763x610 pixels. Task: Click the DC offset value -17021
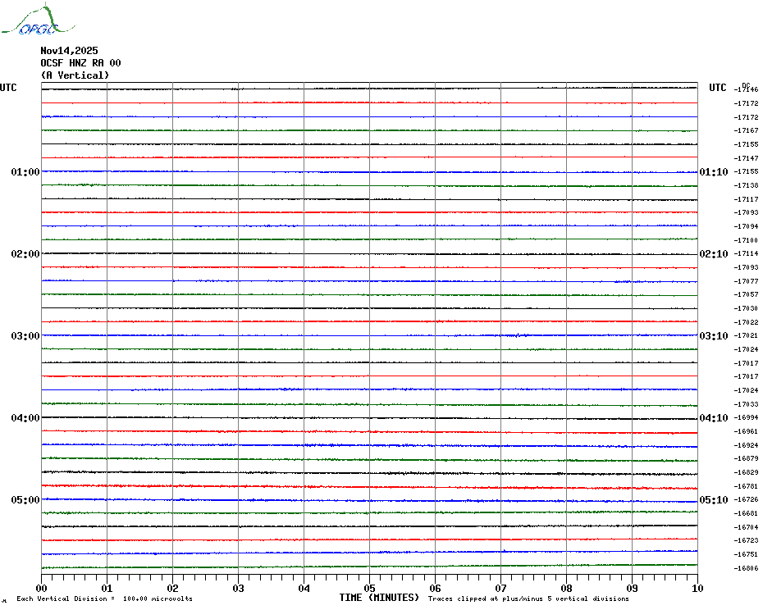coord(746,335)
